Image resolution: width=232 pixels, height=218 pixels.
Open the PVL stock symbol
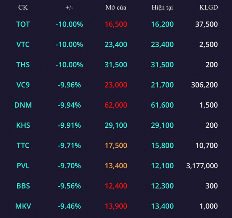pos(23,165)
